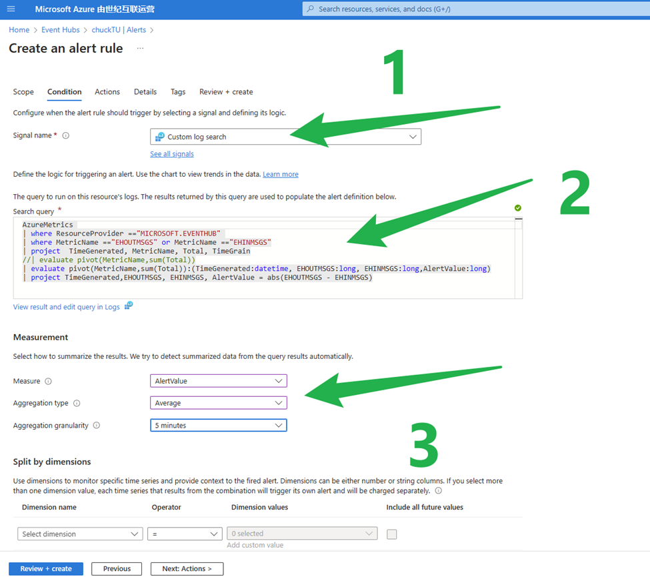Screen dimensions: 650x581
Task: Switch to the Scope tab
Action: pyautogui.click(x=23, y=92)
